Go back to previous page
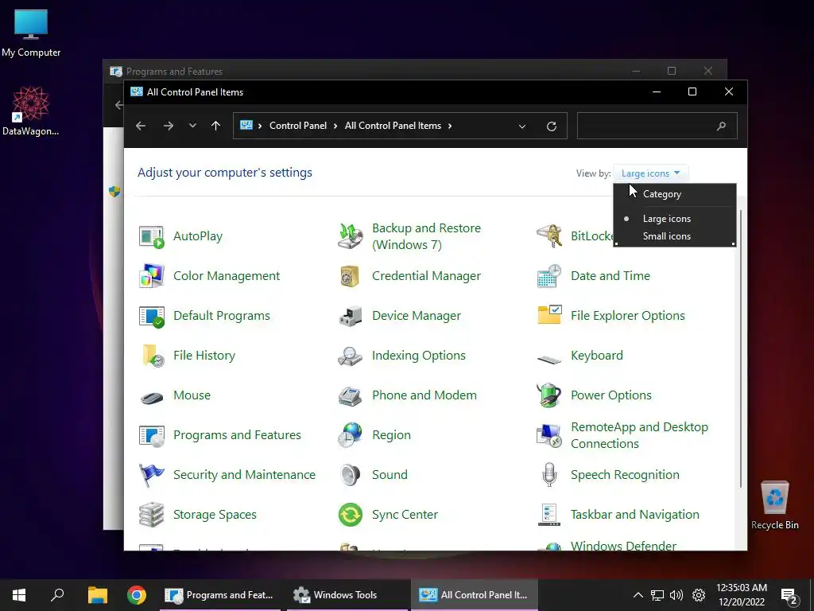The width and height of the screenshot is (814, 611). tap(141, 126)
